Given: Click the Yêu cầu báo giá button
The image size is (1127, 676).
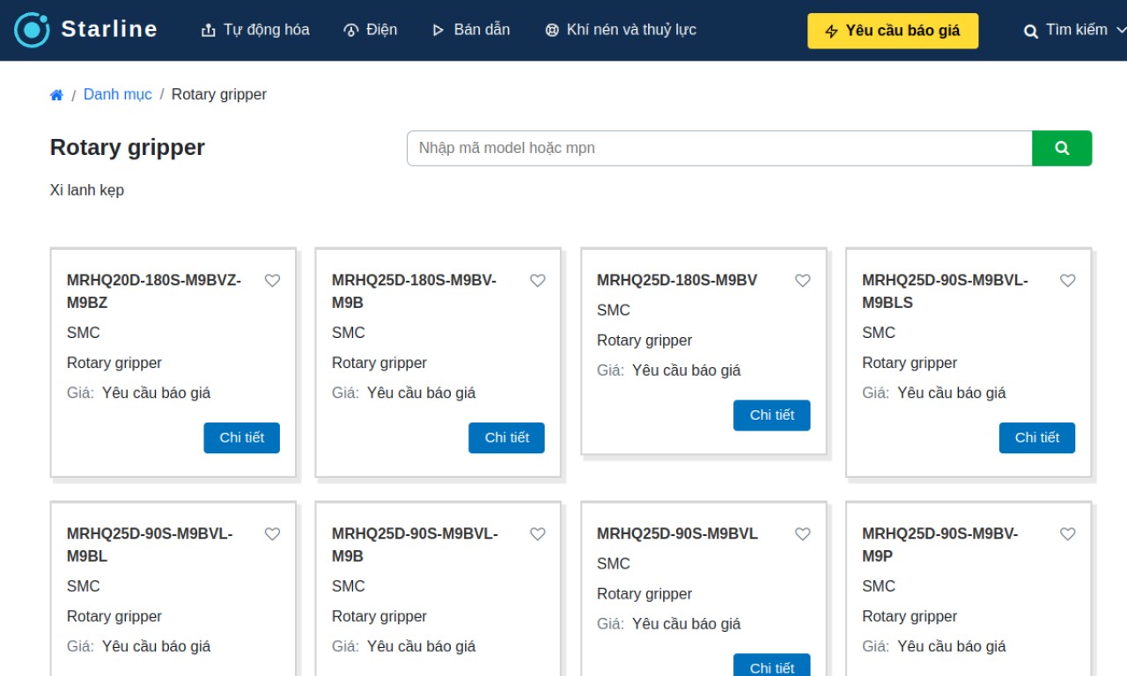Looking at the screenshot, I should tap(893, 31).
